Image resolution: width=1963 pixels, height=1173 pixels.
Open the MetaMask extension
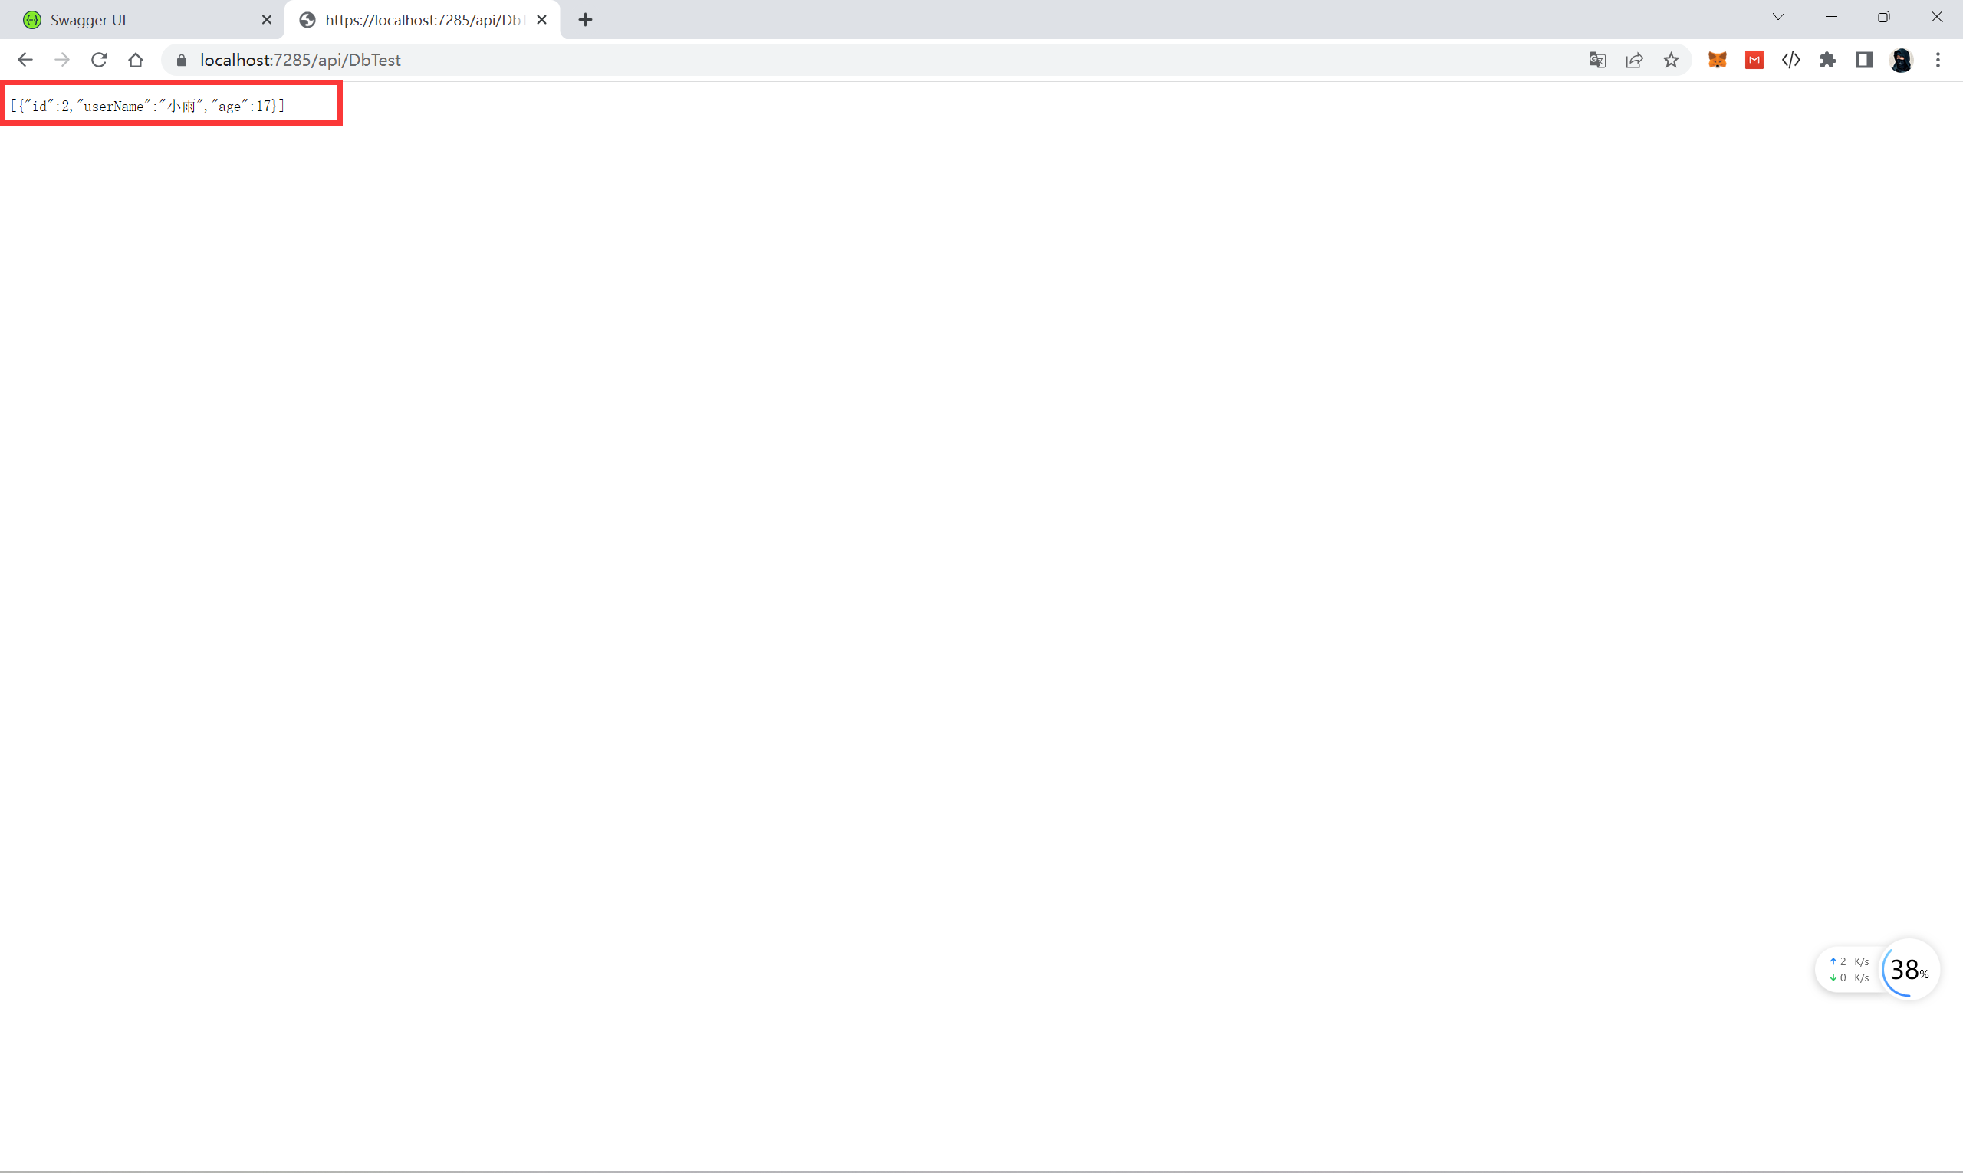coord(1716,59)
